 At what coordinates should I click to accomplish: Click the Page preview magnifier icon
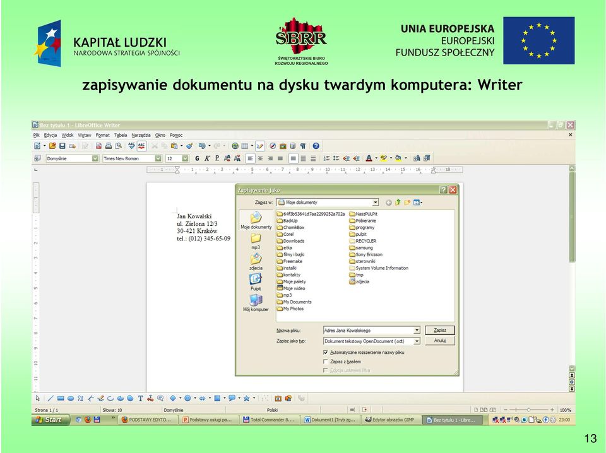tap(119, 146)
